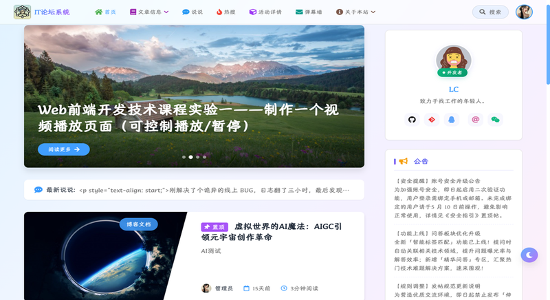
Task: Toggle dark mode with moon button
Action: click(529, 255)
